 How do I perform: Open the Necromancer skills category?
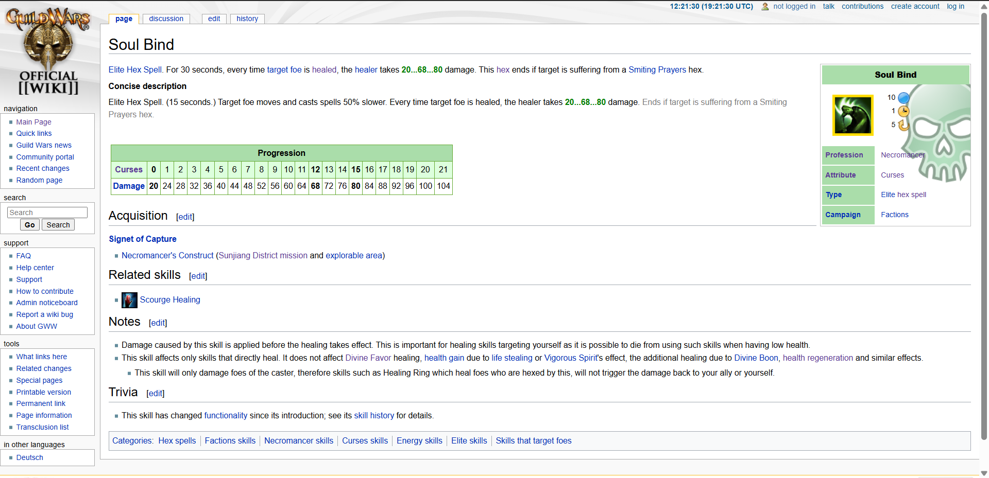299,440
